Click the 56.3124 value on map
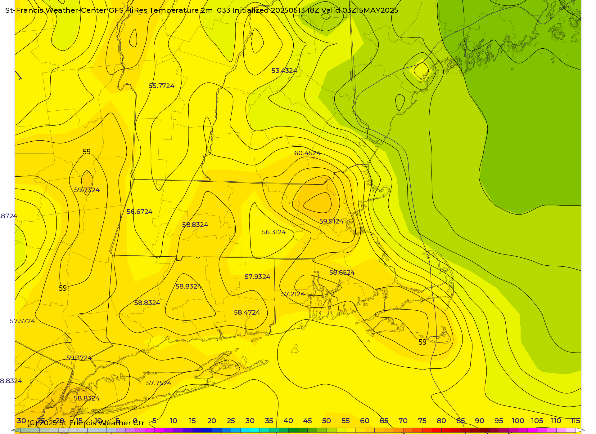This screenshot has width=596, height=434. point(274,232)
